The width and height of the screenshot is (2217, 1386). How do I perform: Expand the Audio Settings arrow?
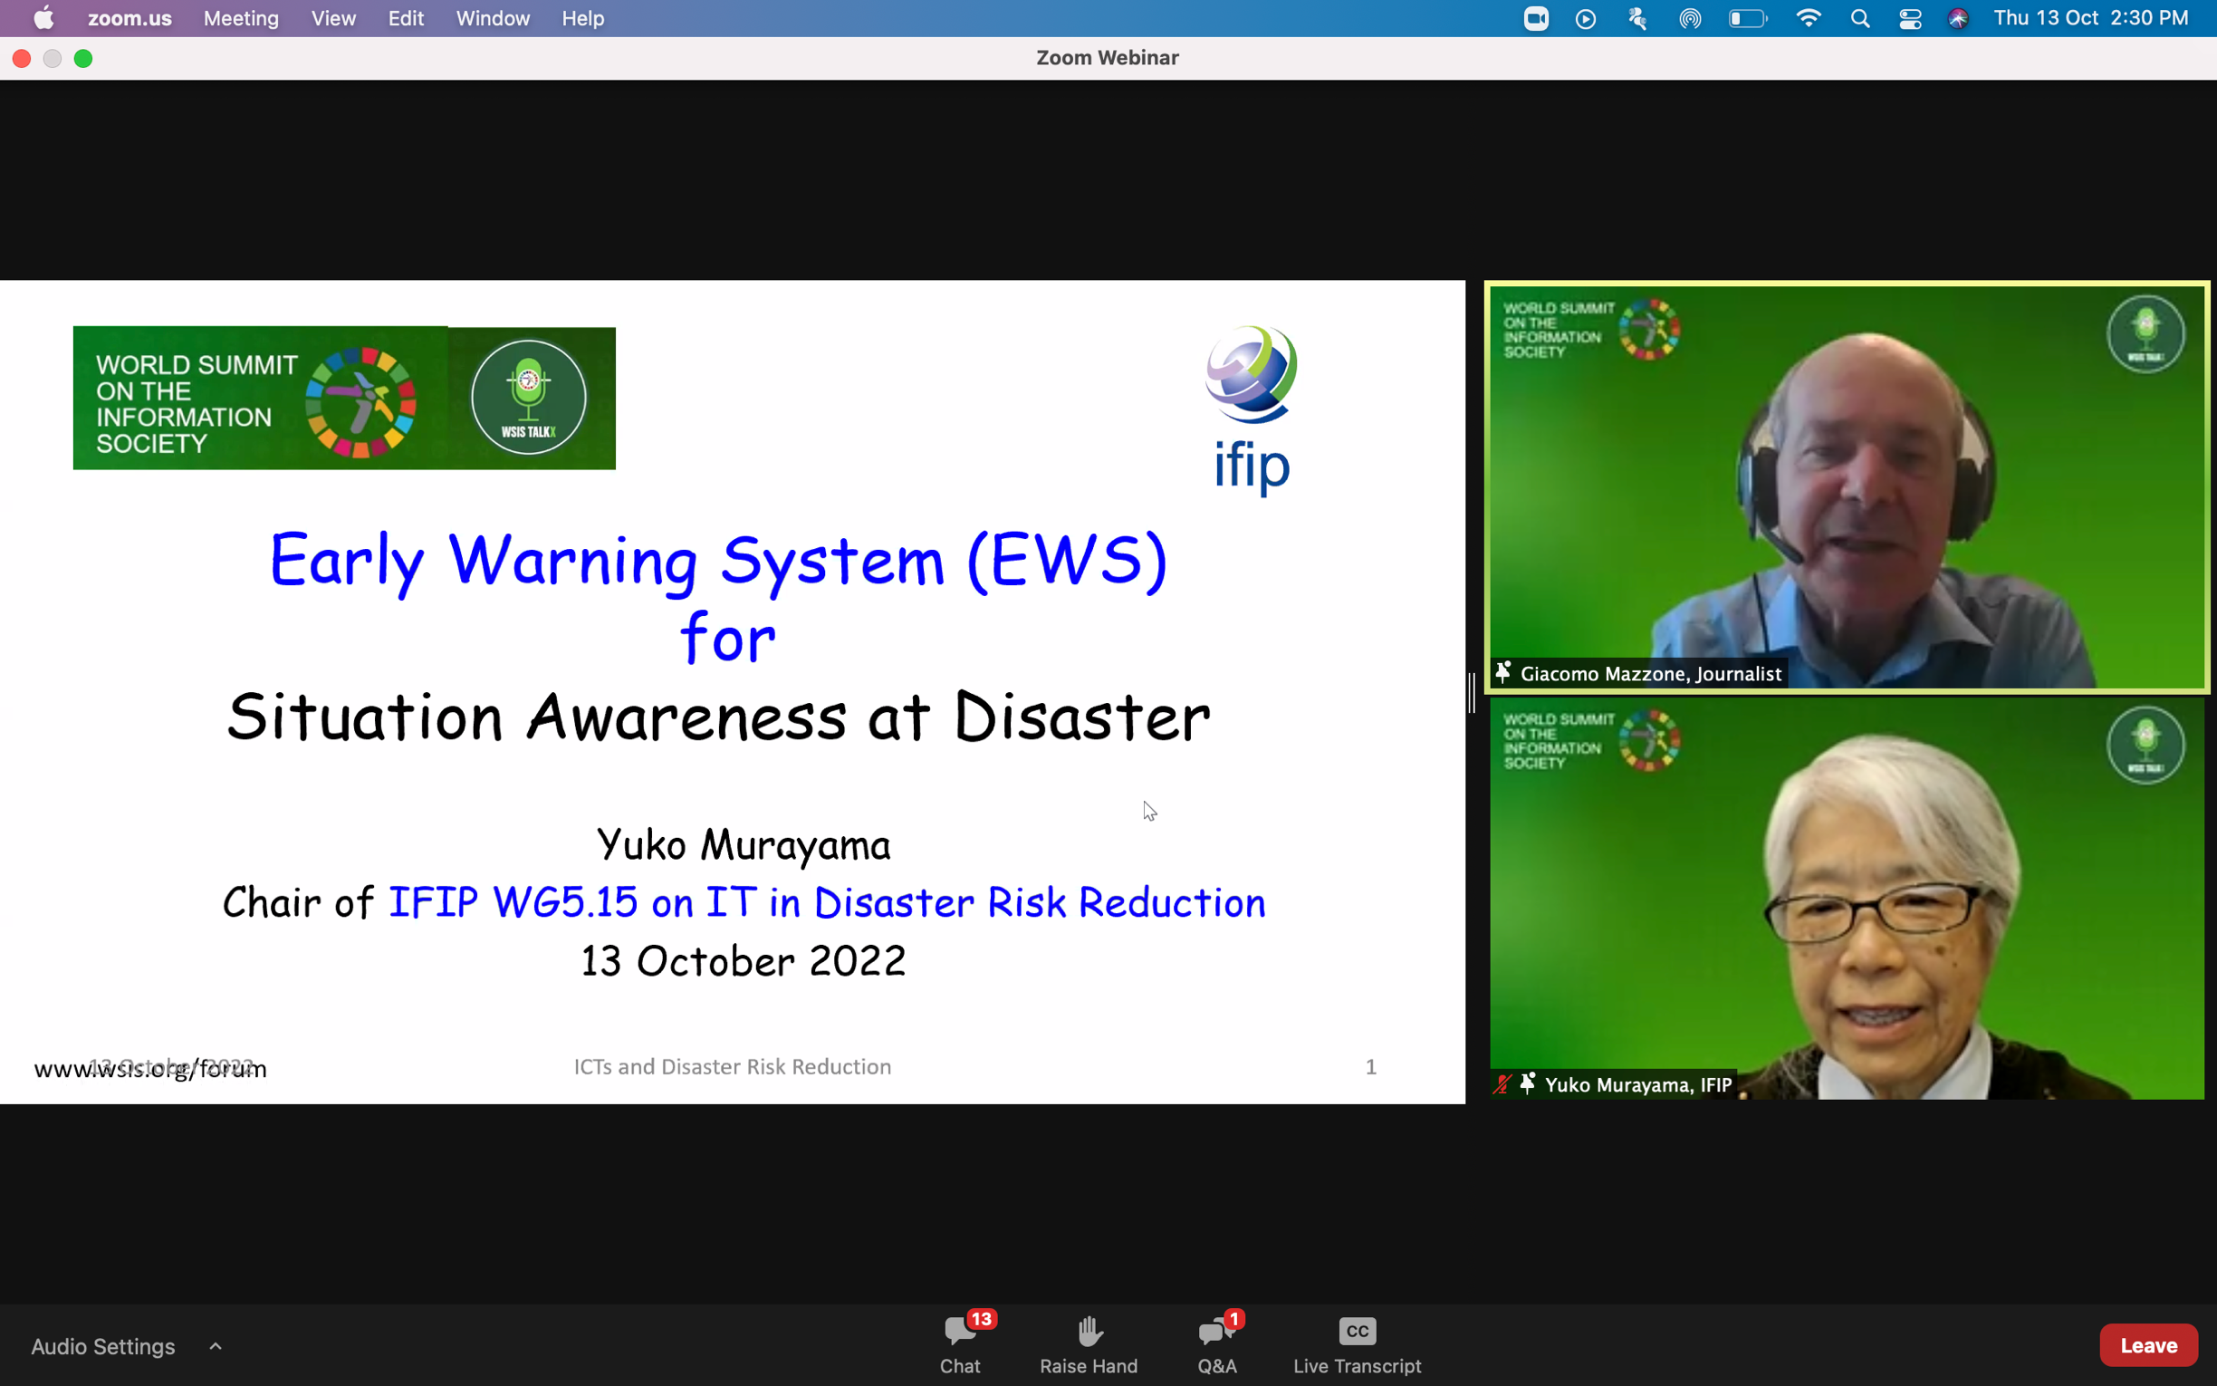click(x=216, y=1345)
